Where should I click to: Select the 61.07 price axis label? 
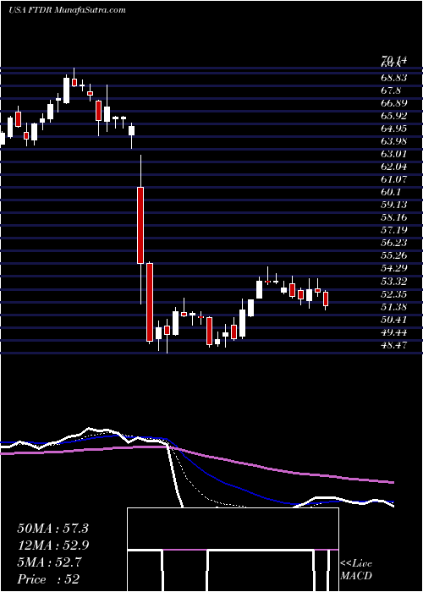click(x=394, y=179)
